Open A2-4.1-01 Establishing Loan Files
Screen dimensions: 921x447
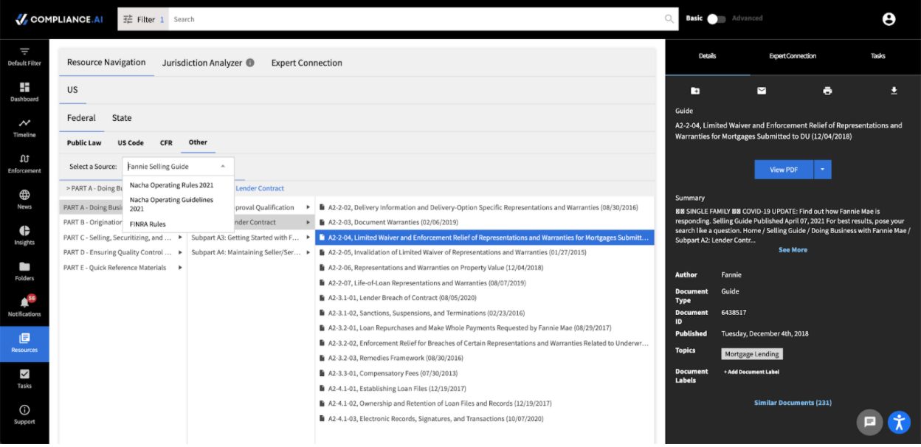point(484,389)
